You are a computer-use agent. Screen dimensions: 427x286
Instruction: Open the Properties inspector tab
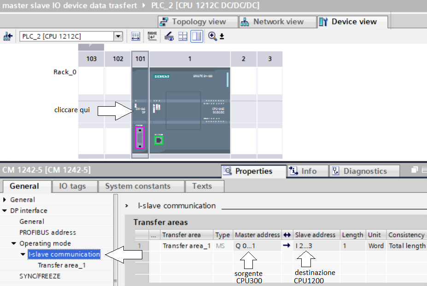[x=254, y=171]
